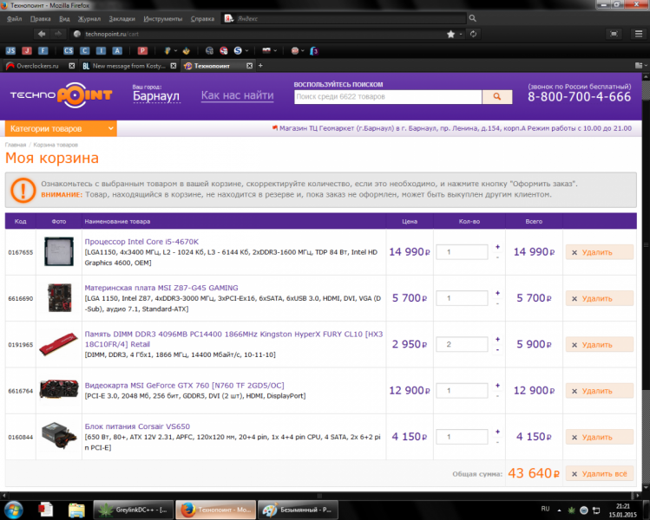
Task: Open Windows Start menu
Action: tap(13, 510)
